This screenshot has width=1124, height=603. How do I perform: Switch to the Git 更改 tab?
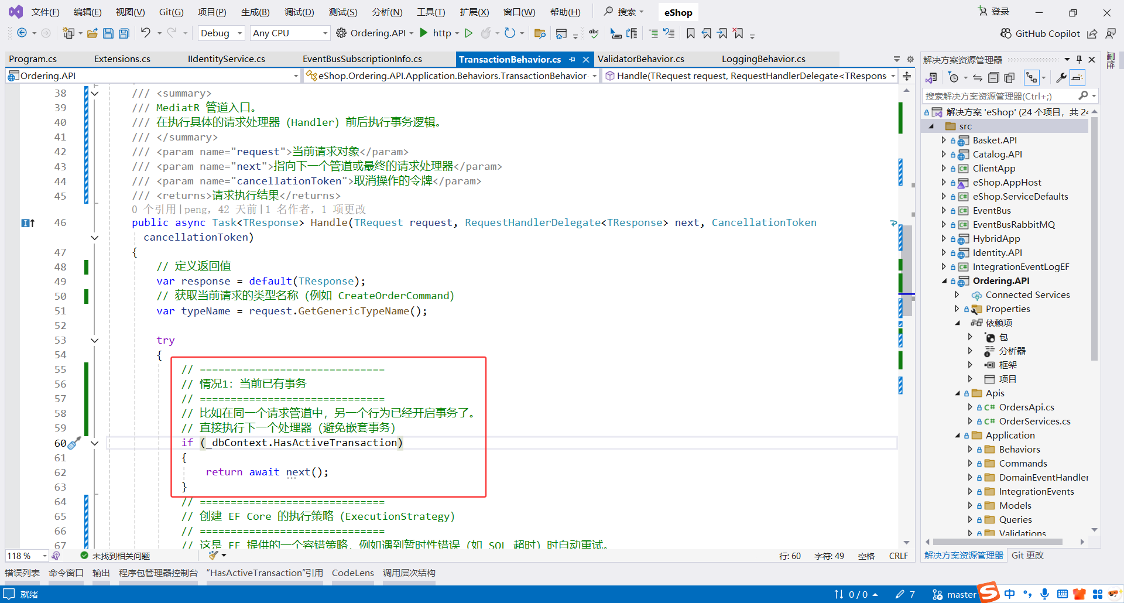click(x=1027, y=555)
